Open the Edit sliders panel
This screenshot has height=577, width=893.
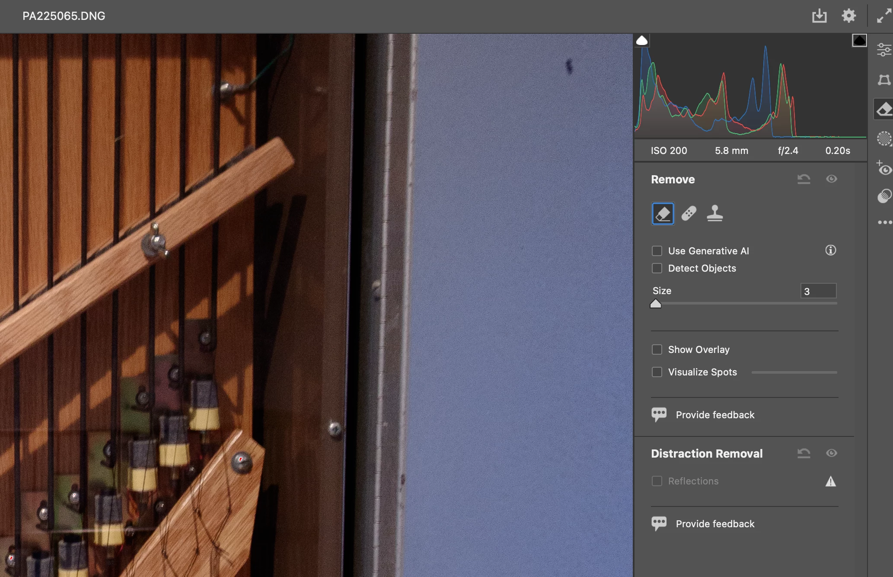click(883, 50)
